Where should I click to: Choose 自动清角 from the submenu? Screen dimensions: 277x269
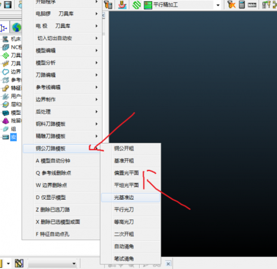coord(131,246)
